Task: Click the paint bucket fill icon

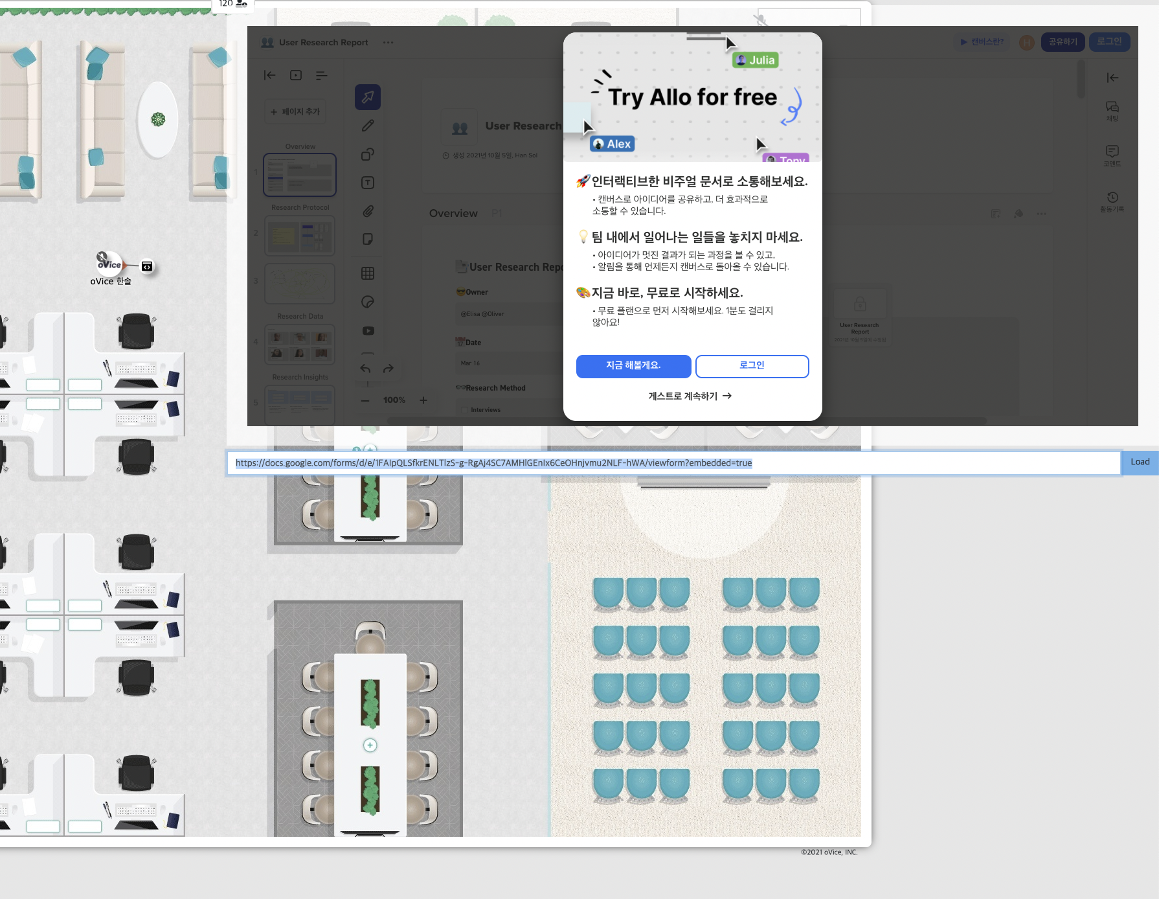Action: pos(1018,214)
